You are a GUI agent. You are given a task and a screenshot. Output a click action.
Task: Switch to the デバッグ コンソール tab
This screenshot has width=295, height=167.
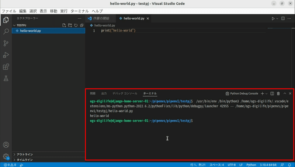point(125,94)
